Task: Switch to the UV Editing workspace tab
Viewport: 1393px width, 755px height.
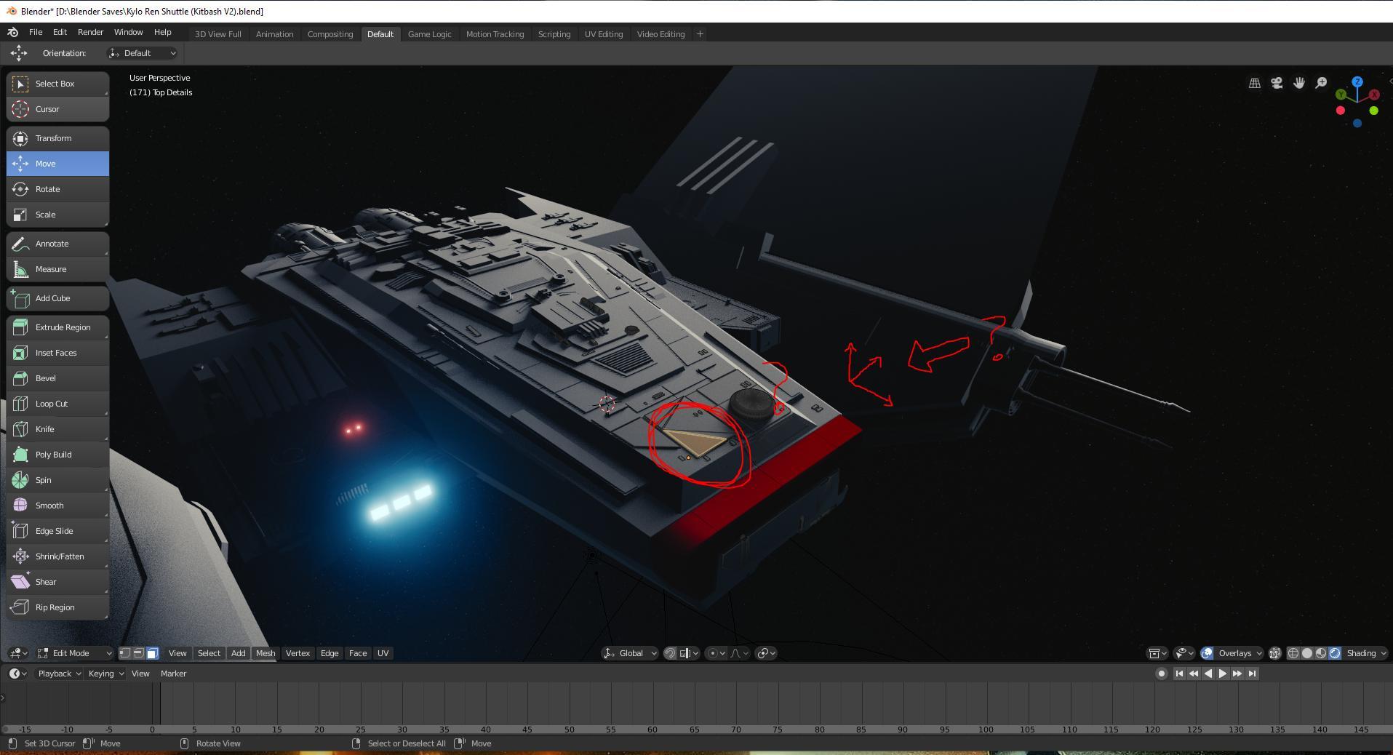Action: point(603,34)
